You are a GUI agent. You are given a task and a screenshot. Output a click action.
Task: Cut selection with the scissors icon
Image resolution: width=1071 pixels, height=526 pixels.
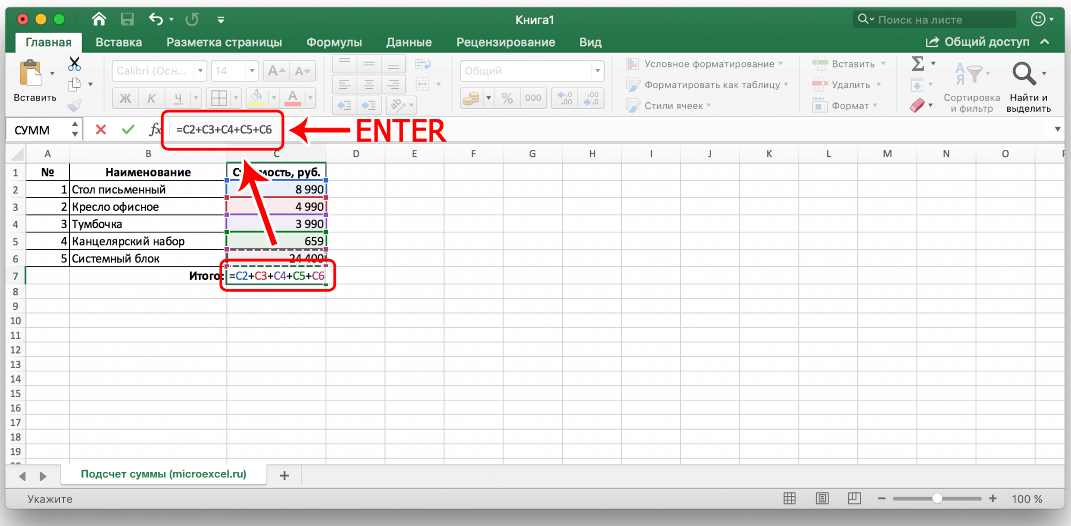(x=74, y=64)
